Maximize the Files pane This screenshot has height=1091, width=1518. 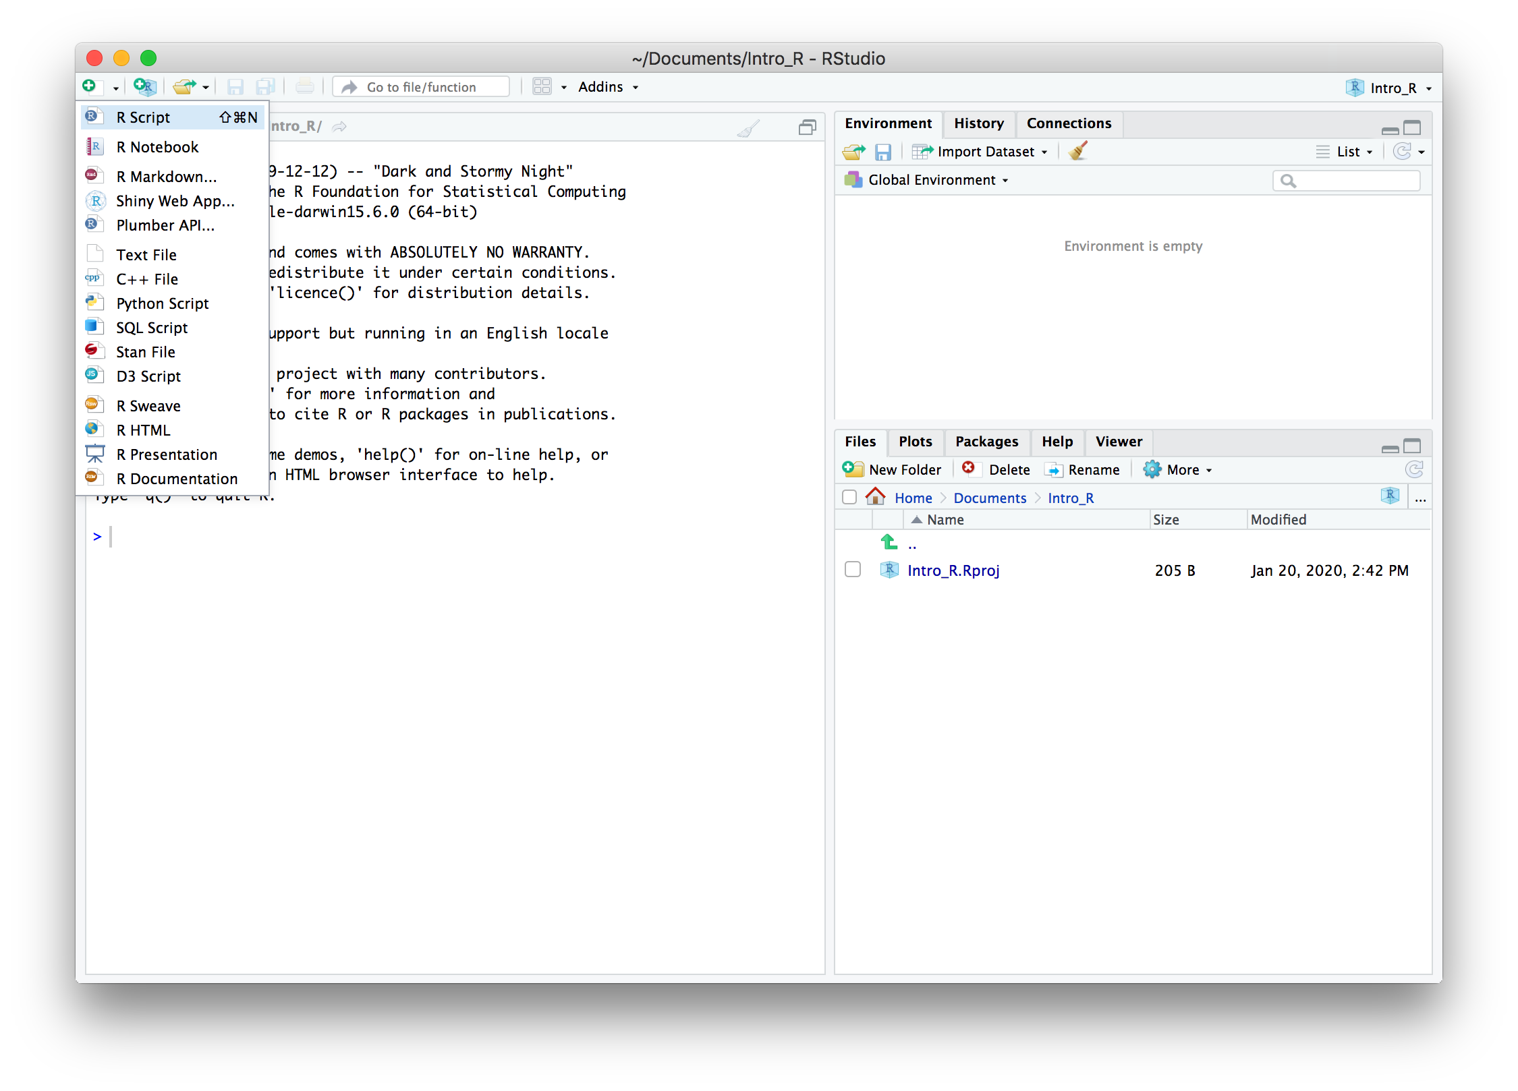point(1412,446)
